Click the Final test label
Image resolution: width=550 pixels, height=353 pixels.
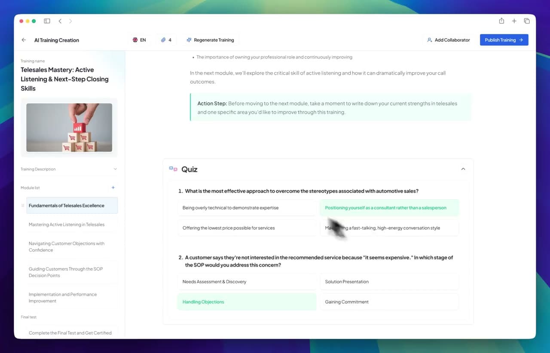coord(29,317)
